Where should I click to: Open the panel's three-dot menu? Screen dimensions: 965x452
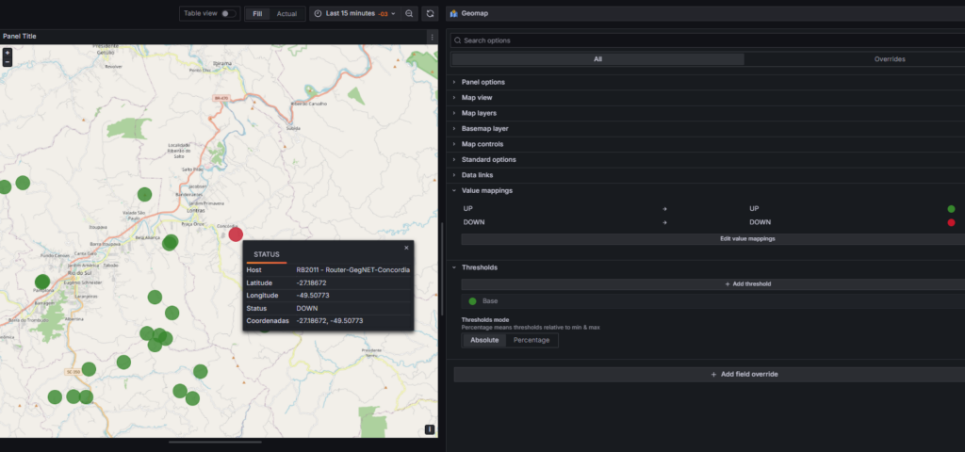pos(432,37)
